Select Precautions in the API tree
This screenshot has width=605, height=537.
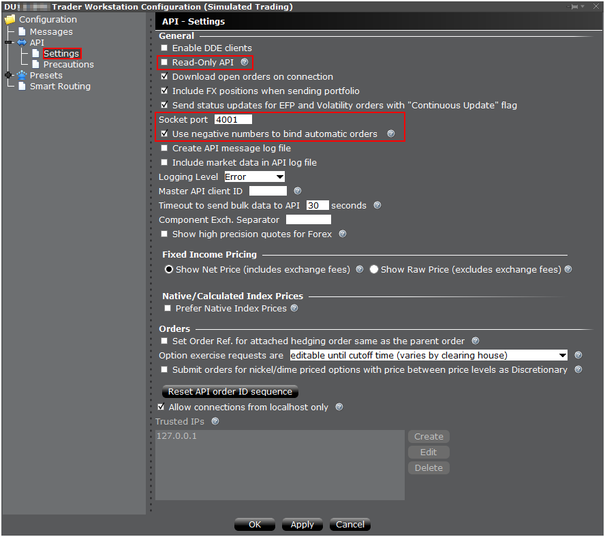68,65
